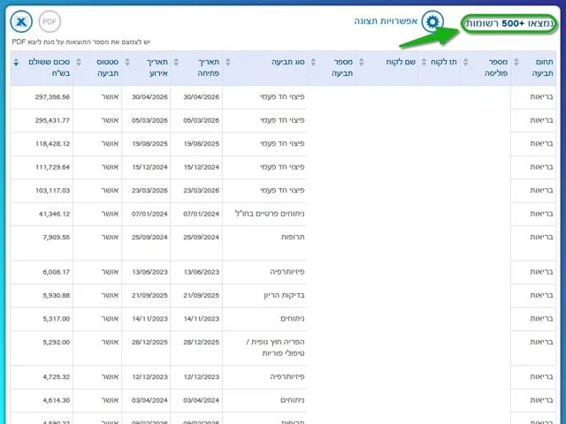Click event date 15/12/2024 in תאריך אירוע column

149,167
